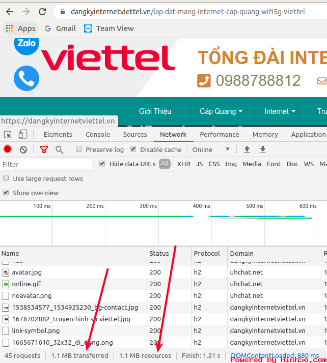Toggle the device toolbar icon

(23, 134)
